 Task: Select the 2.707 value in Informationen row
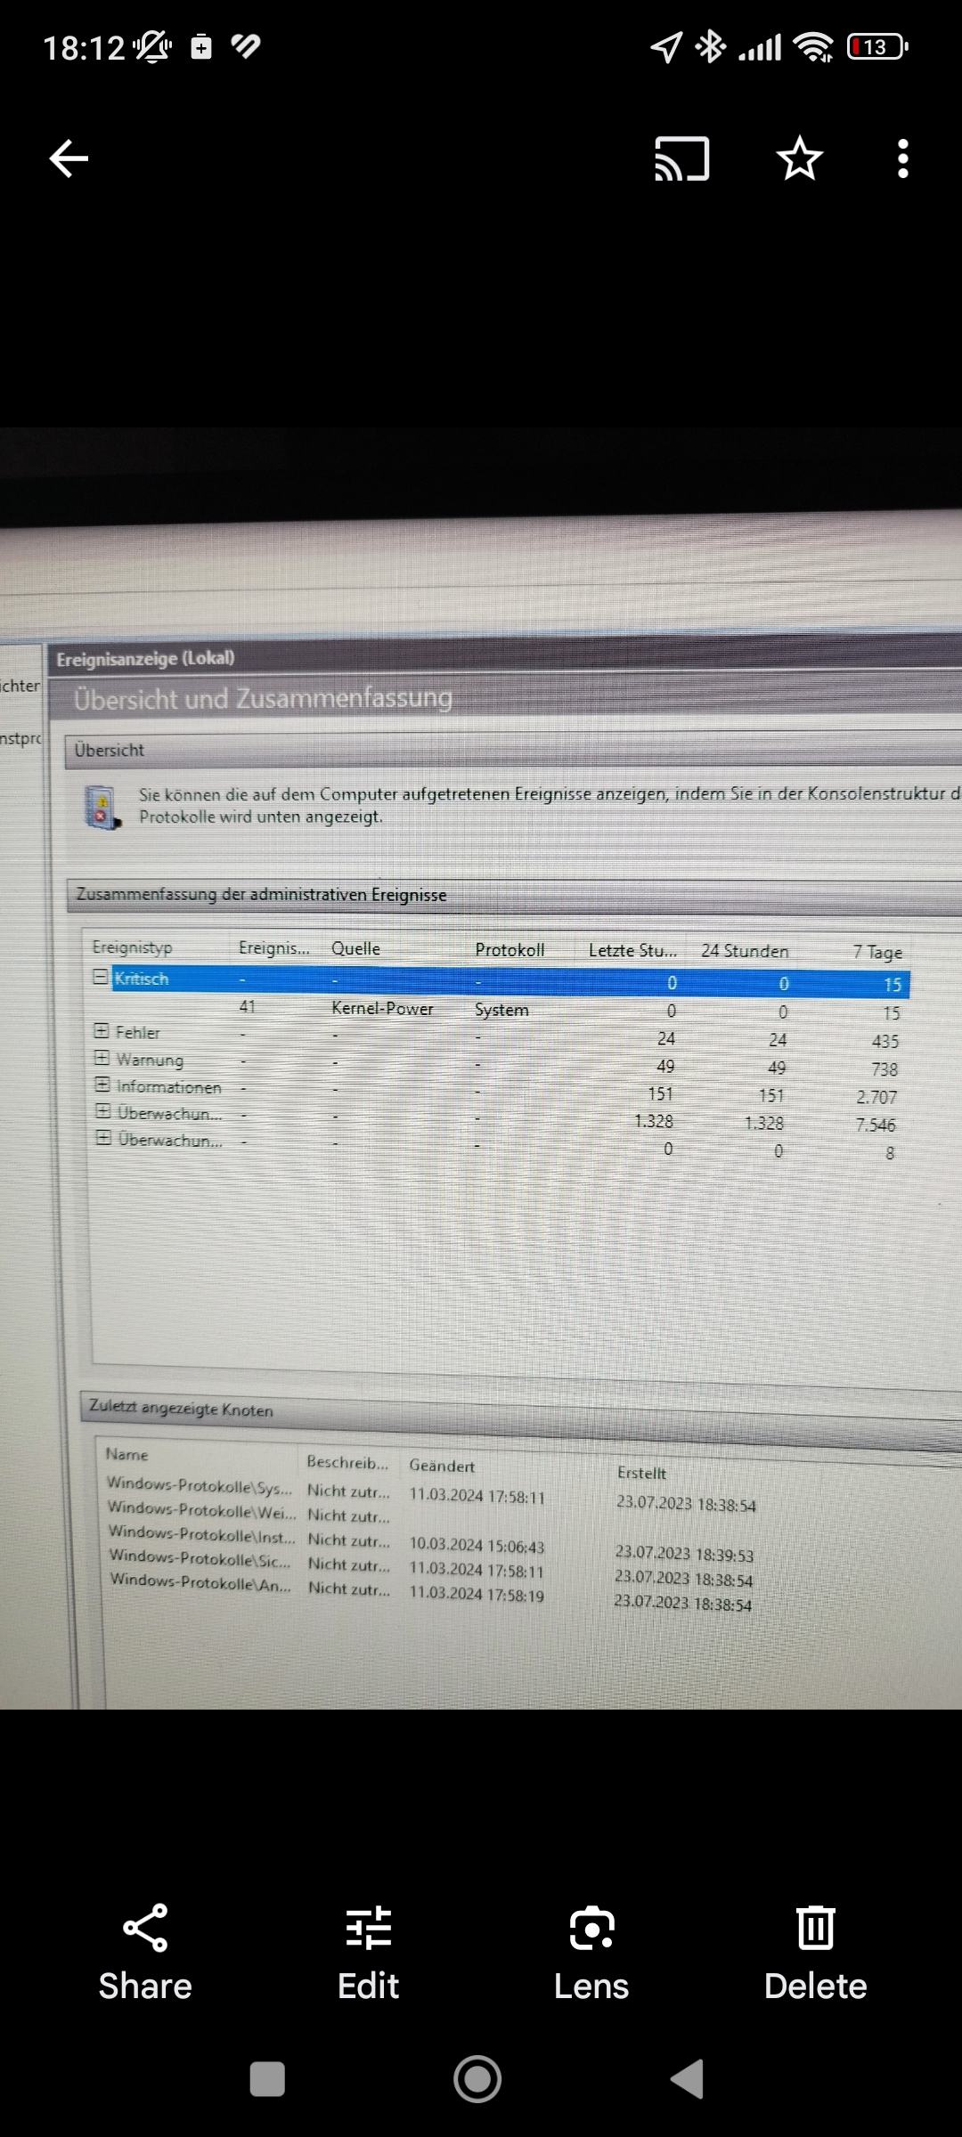(x=876, y=1097)
